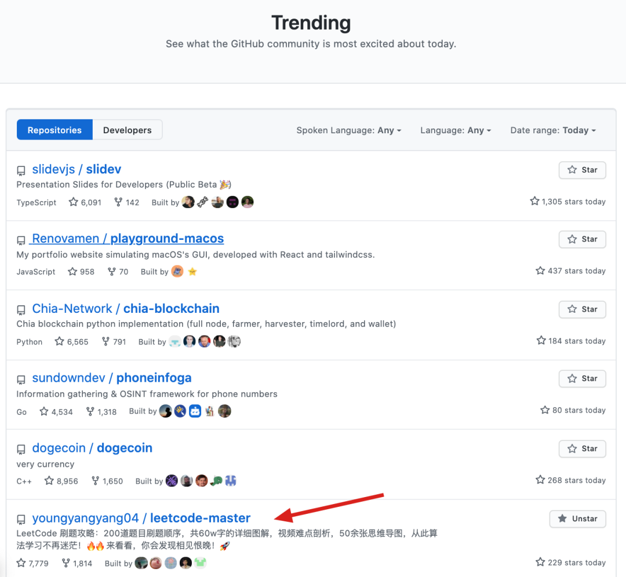This screenshot has width=626, height=577.
Task: Star the dogecoin repository
Action: [x=582, y=449]
